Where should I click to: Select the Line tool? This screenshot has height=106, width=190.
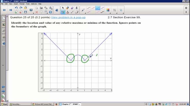pyautogui.click(x=72, y=12)
